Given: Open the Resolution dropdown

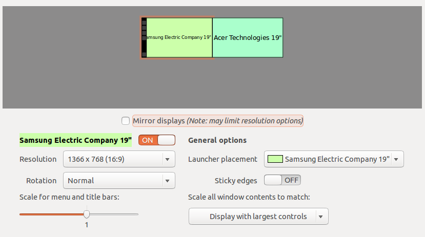Looking at the screenshot, I should pos(113,159).
